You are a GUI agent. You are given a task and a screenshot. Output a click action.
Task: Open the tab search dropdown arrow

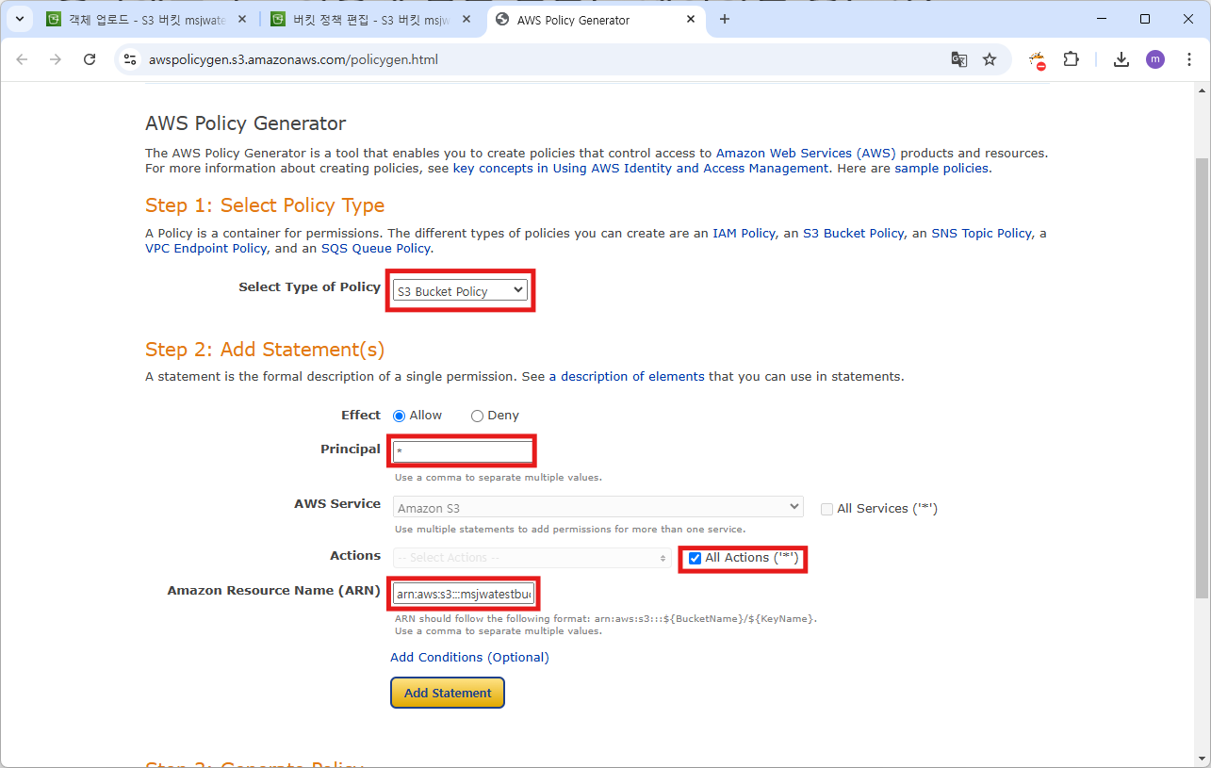point(19,19)
